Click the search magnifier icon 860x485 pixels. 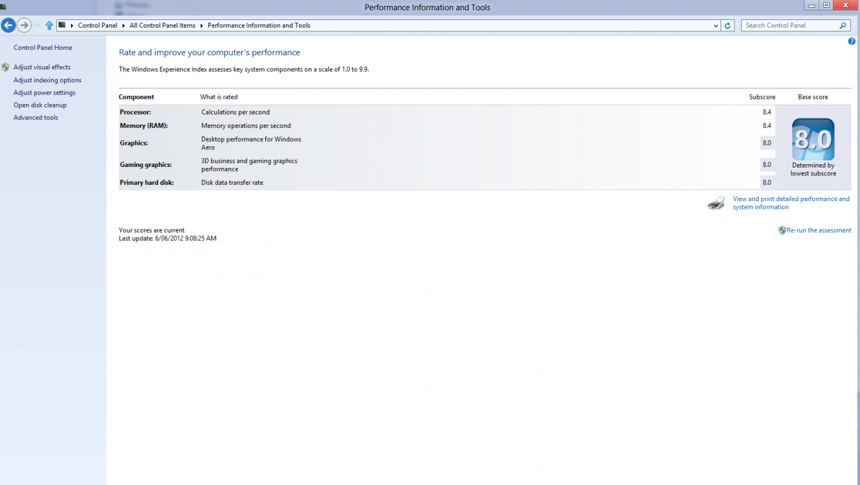tap(843, 26)
